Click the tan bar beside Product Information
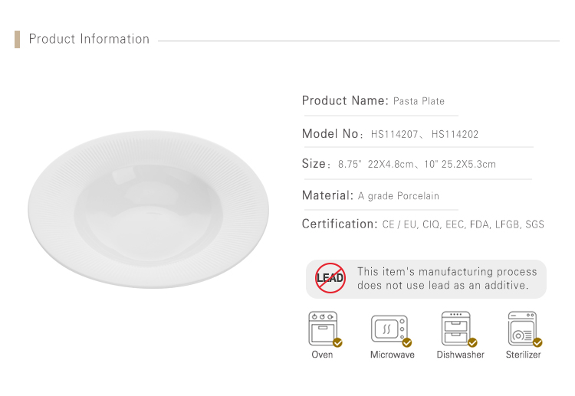 (x=17, y=39)
